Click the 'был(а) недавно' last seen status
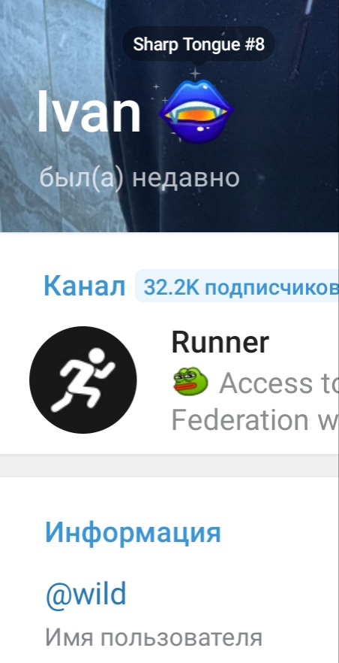Image resolution: width=339 pixels, height=663 pixels. [139, 177]
